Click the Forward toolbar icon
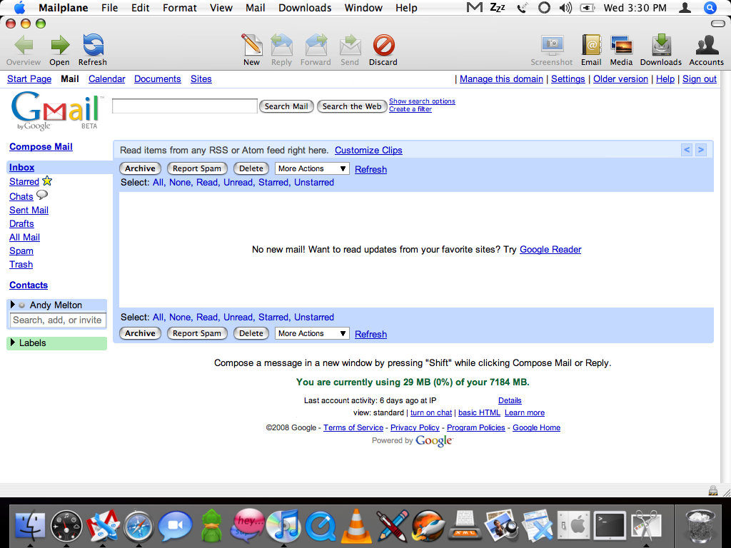 316,45
